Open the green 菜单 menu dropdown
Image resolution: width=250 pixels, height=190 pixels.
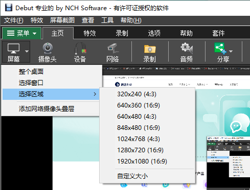[x=21, y=33]
